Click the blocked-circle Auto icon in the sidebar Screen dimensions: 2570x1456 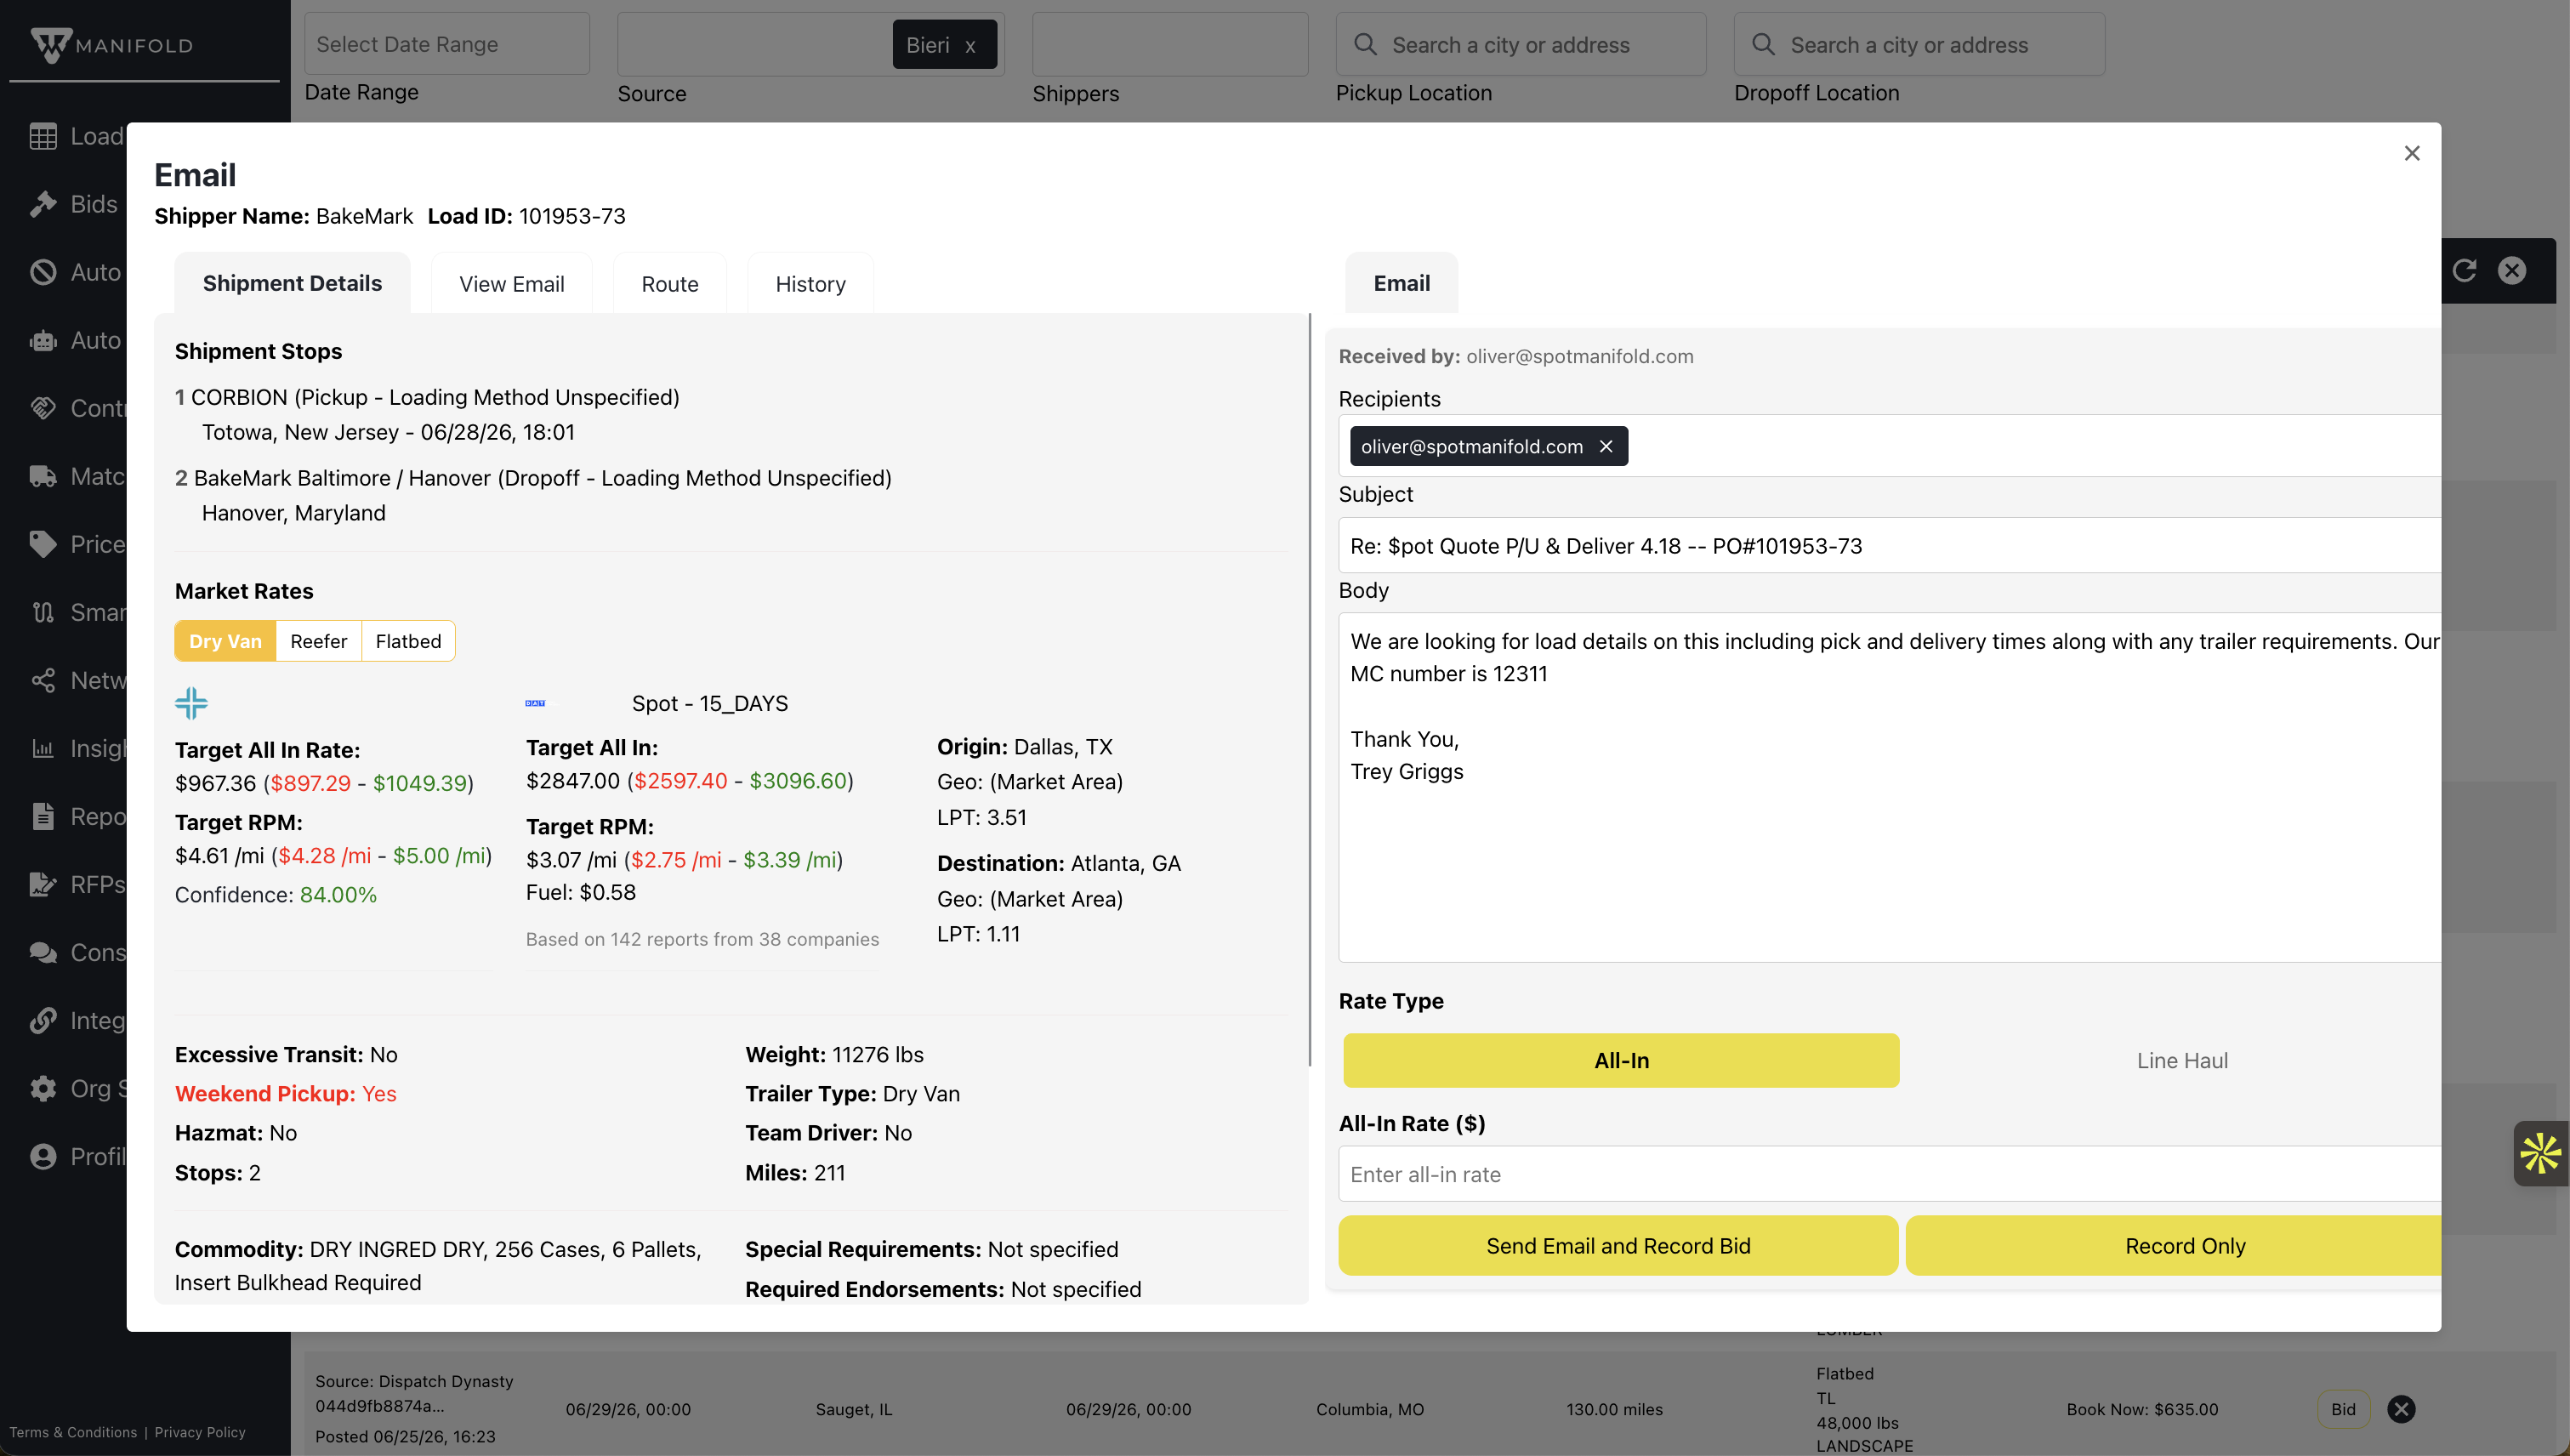click(x=43, y=272)
